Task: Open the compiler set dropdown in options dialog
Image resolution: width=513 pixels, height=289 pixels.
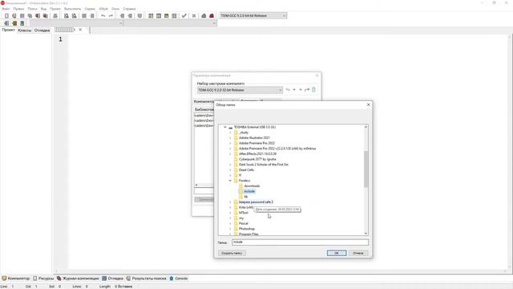Action: (x=240, y=90)
